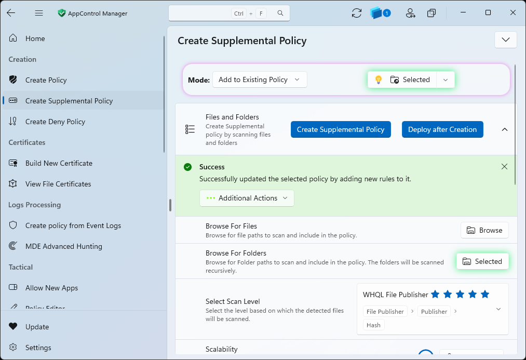The height and width of the screenshot is (360, 526).
Task: Dismiss the Success notification
Action: tap(504, 167)
